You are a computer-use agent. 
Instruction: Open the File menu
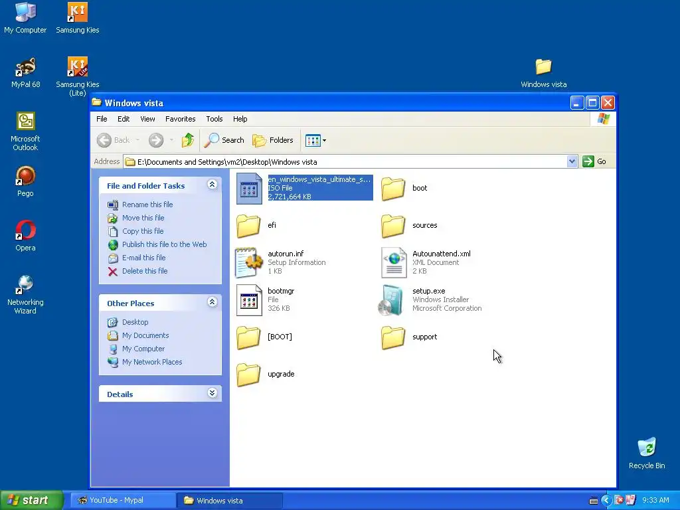pos(102,119)
